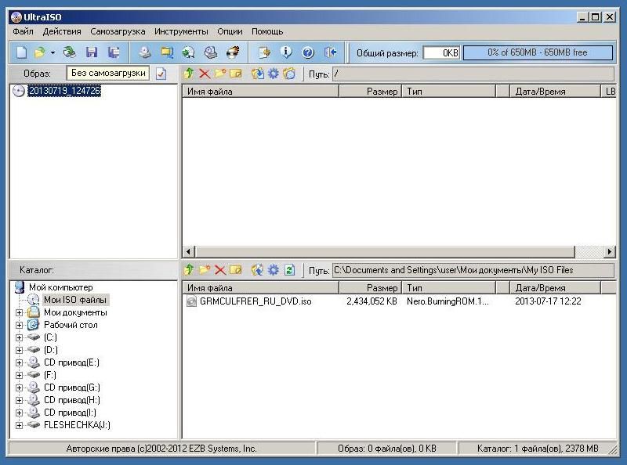
Task: Select the 20130719_124726 image root node
Action: (x=64, y=91)
